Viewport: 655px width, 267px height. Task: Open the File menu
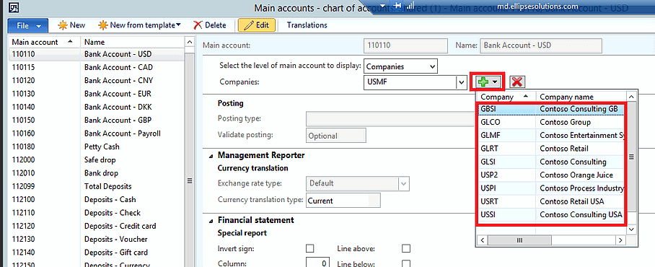(x=27, y=25)
